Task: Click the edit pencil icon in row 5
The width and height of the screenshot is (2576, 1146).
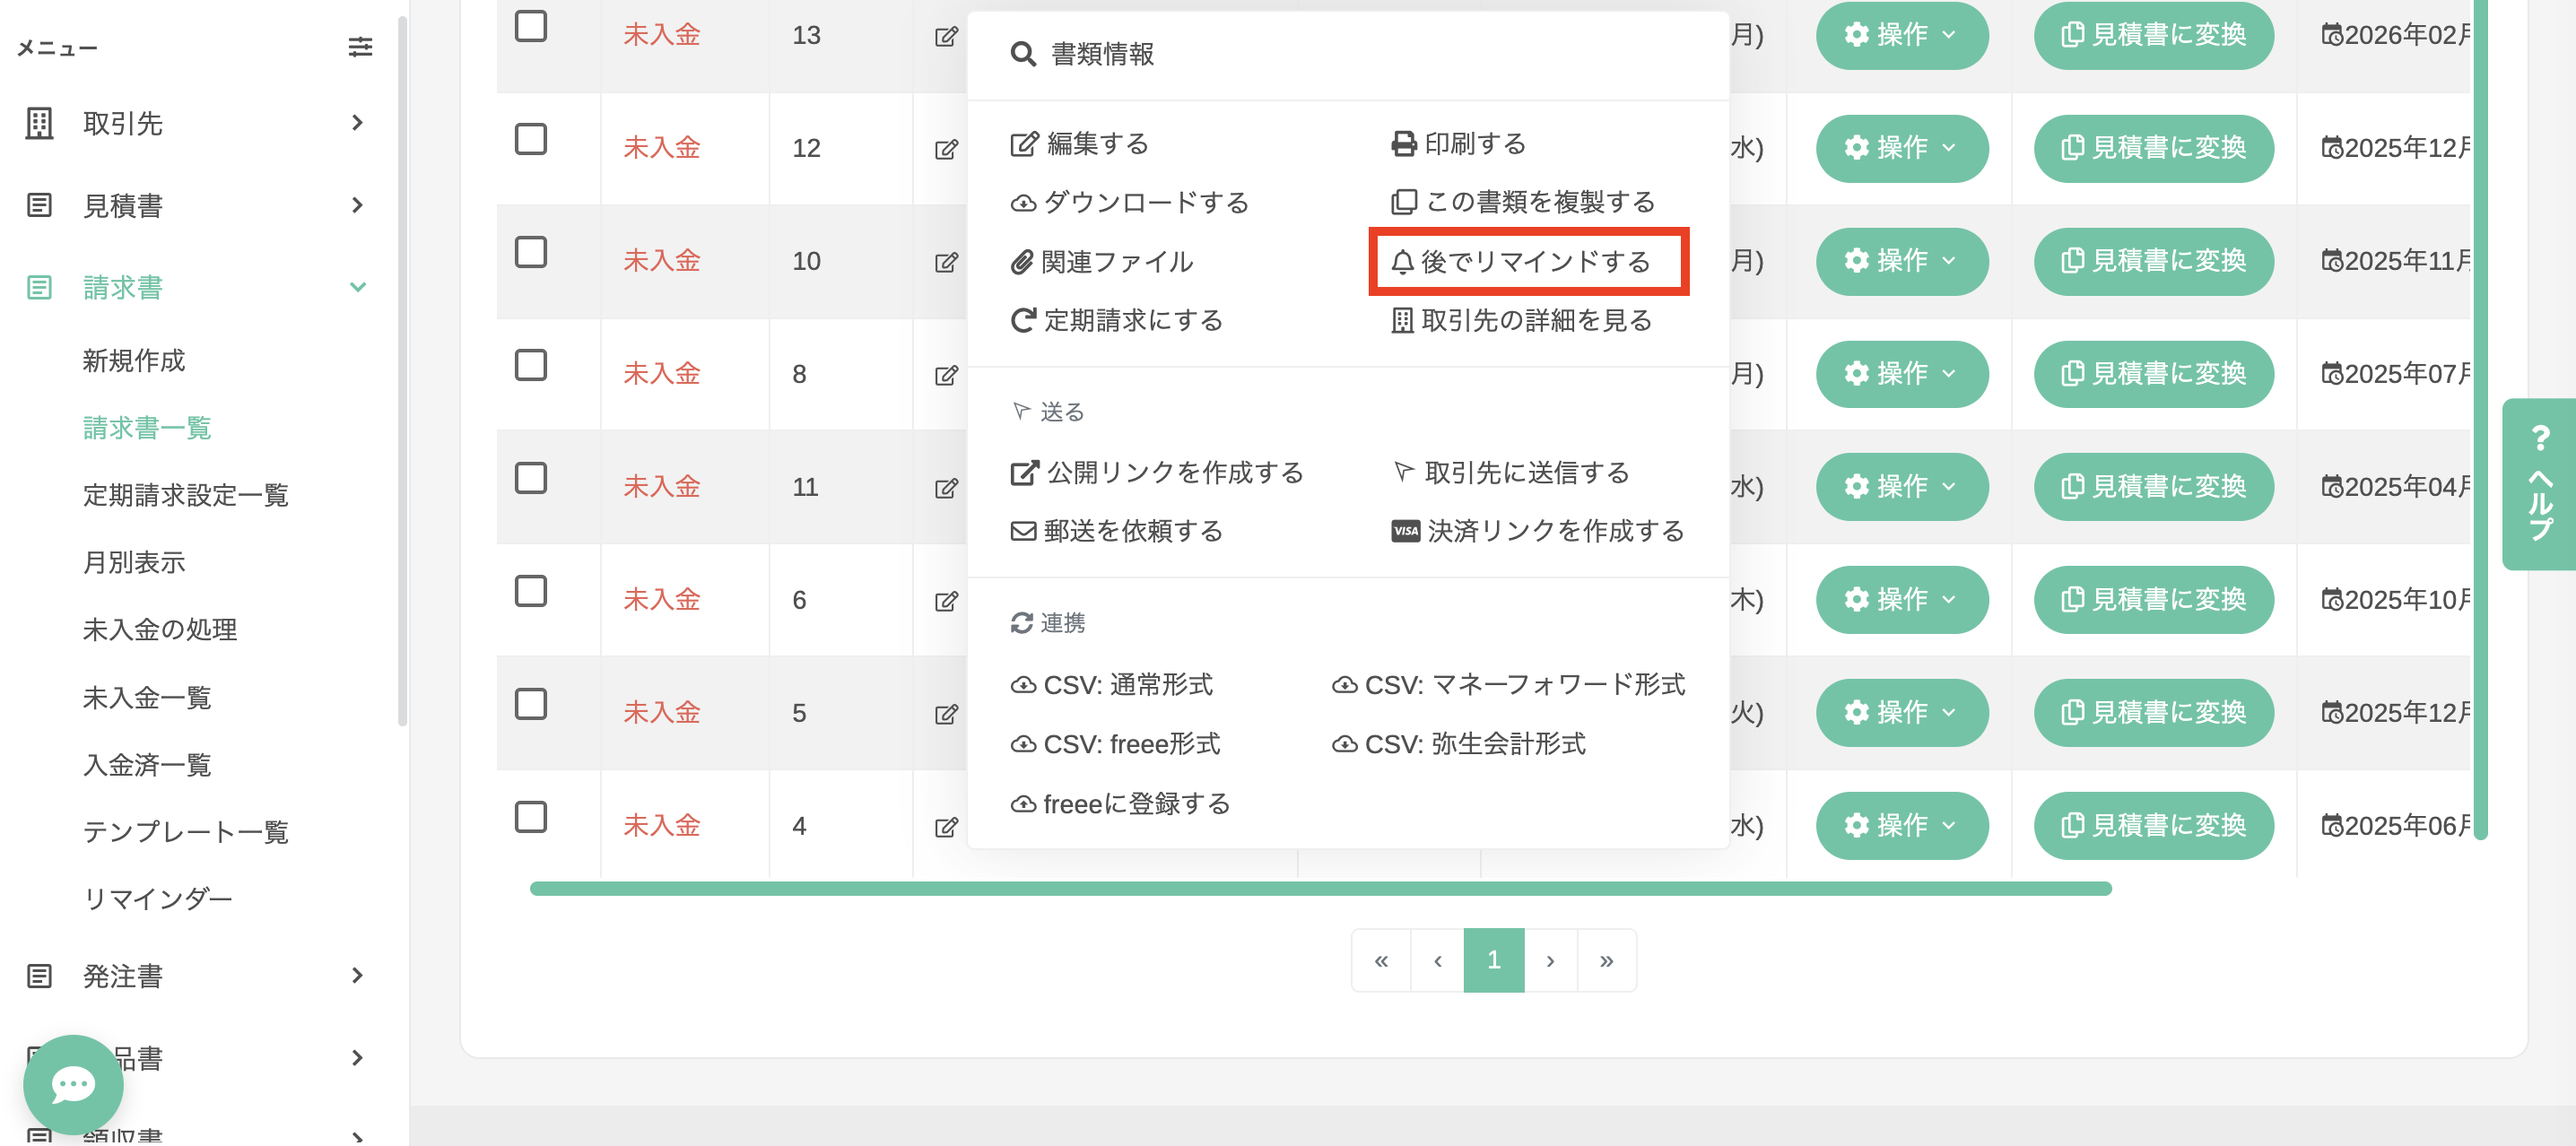Action: coord(945,715)
